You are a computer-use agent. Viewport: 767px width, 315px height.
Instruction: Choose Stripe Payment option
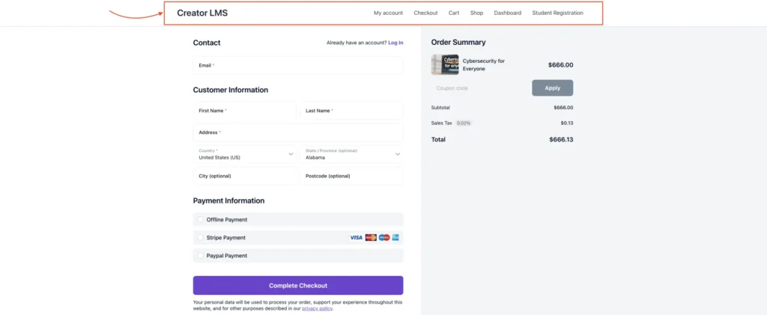coord(200,238)
